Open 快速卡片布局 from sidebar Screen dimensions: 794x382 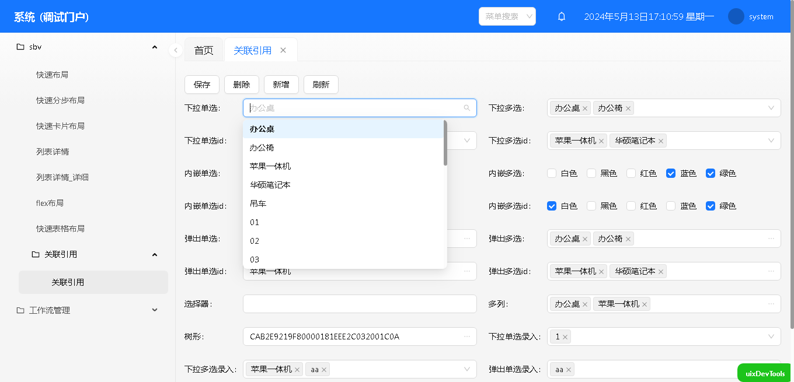click(x=60, y=126)
